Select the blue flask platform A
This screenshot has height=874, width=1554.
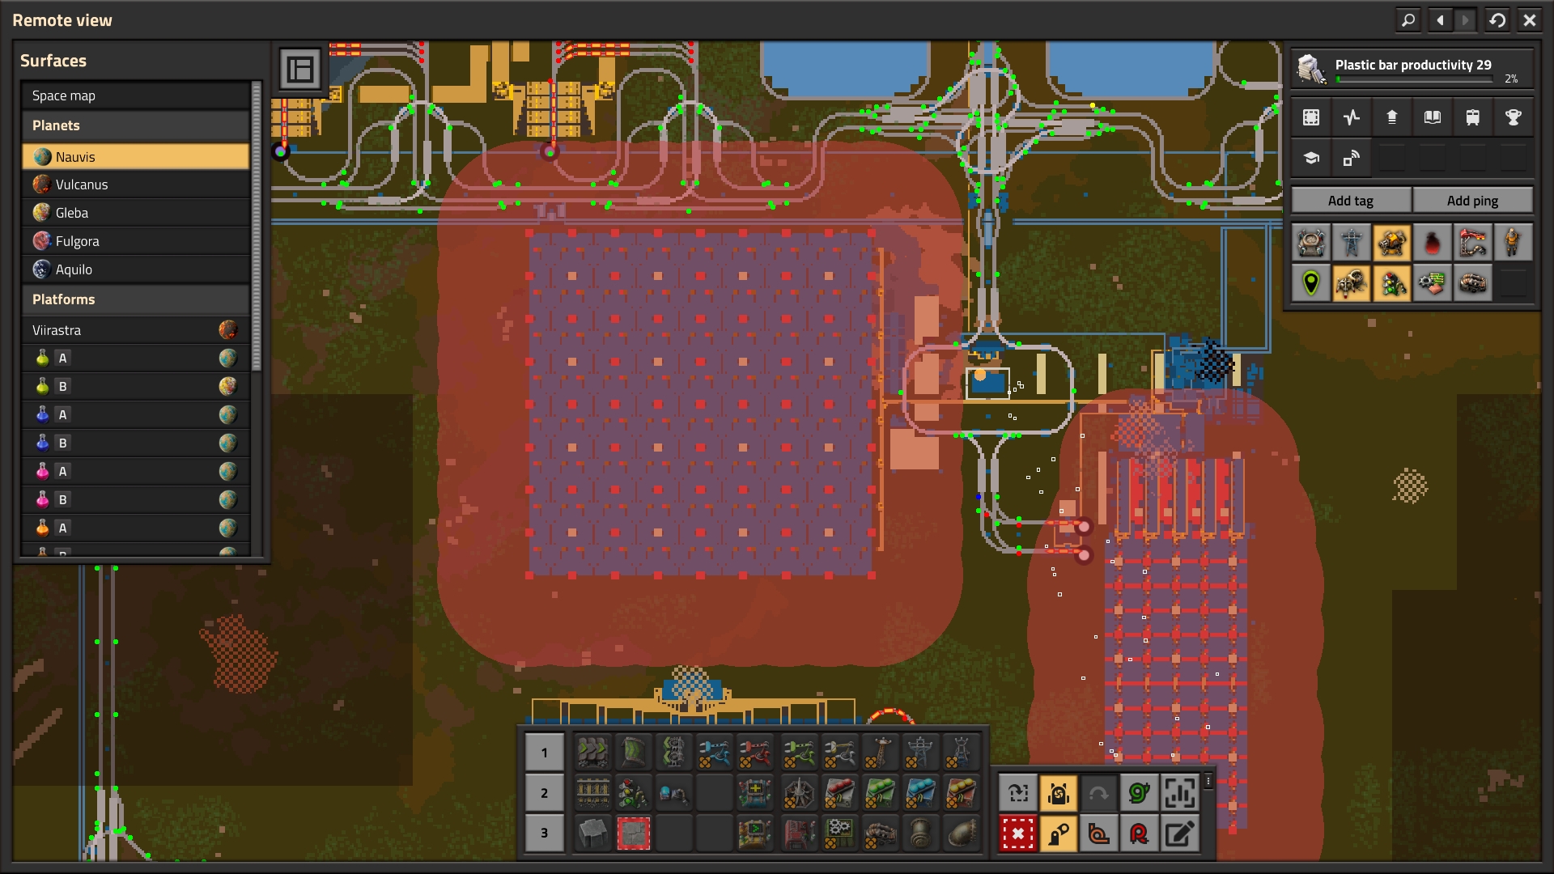(135, 414)
